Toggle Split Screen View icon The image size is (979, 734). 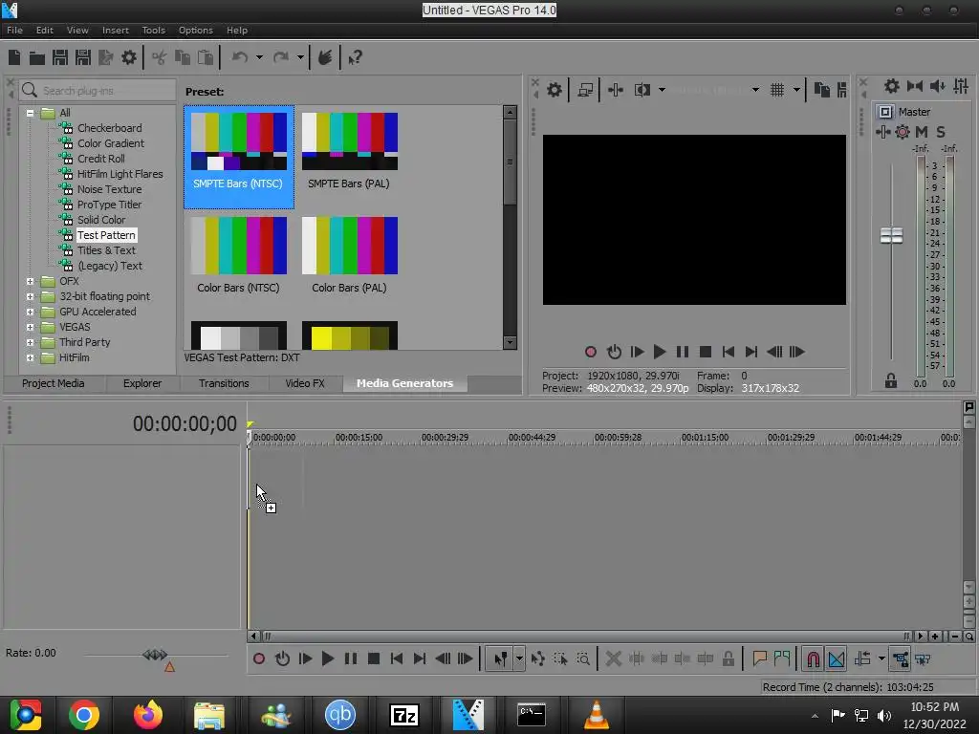(x=642, y=91)
